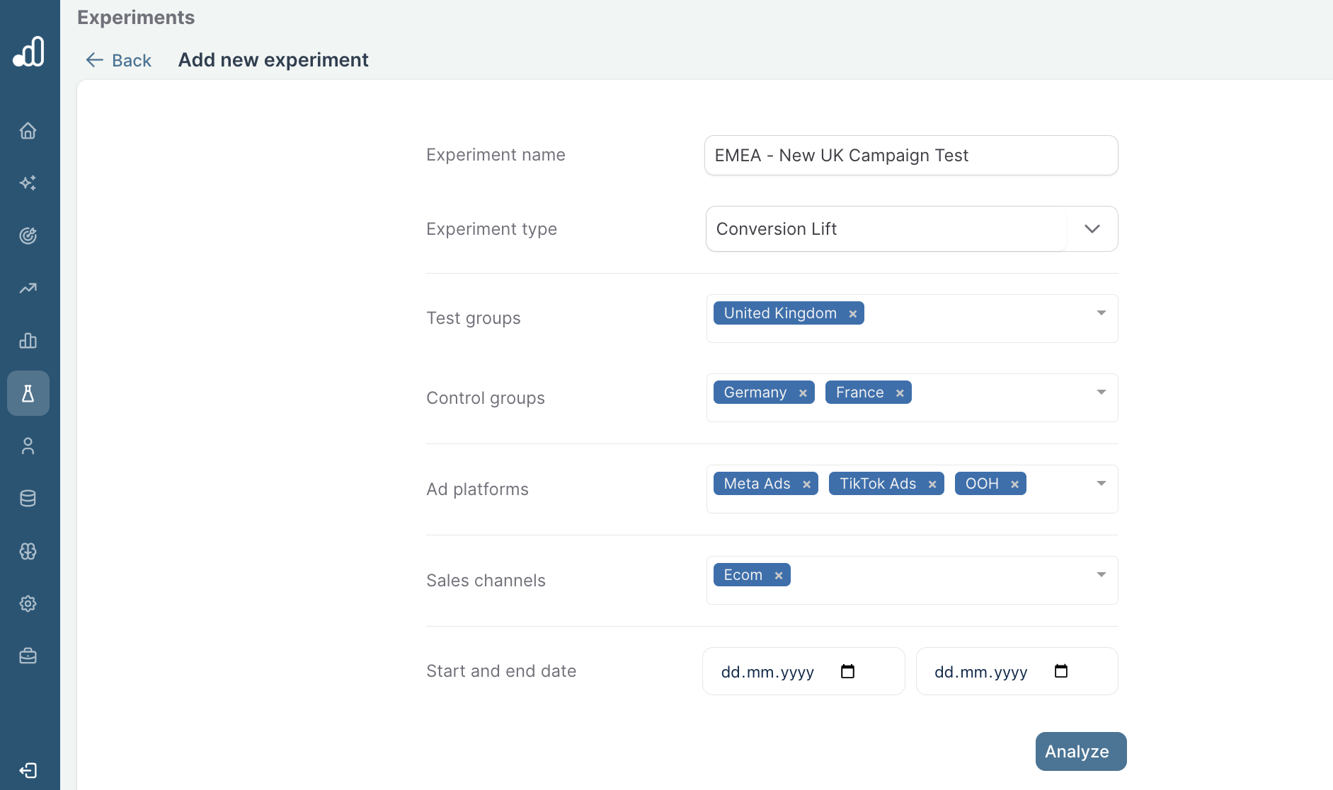The width and height of the screenshot is (1333, 790).
Task: Remove TikTok Ads platform tag
Action: click(x=932, y=484)
